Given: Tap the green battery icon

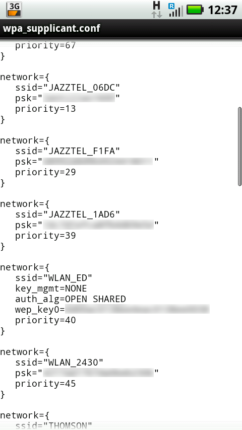Looking at the screenshot, I should point(195,10).
